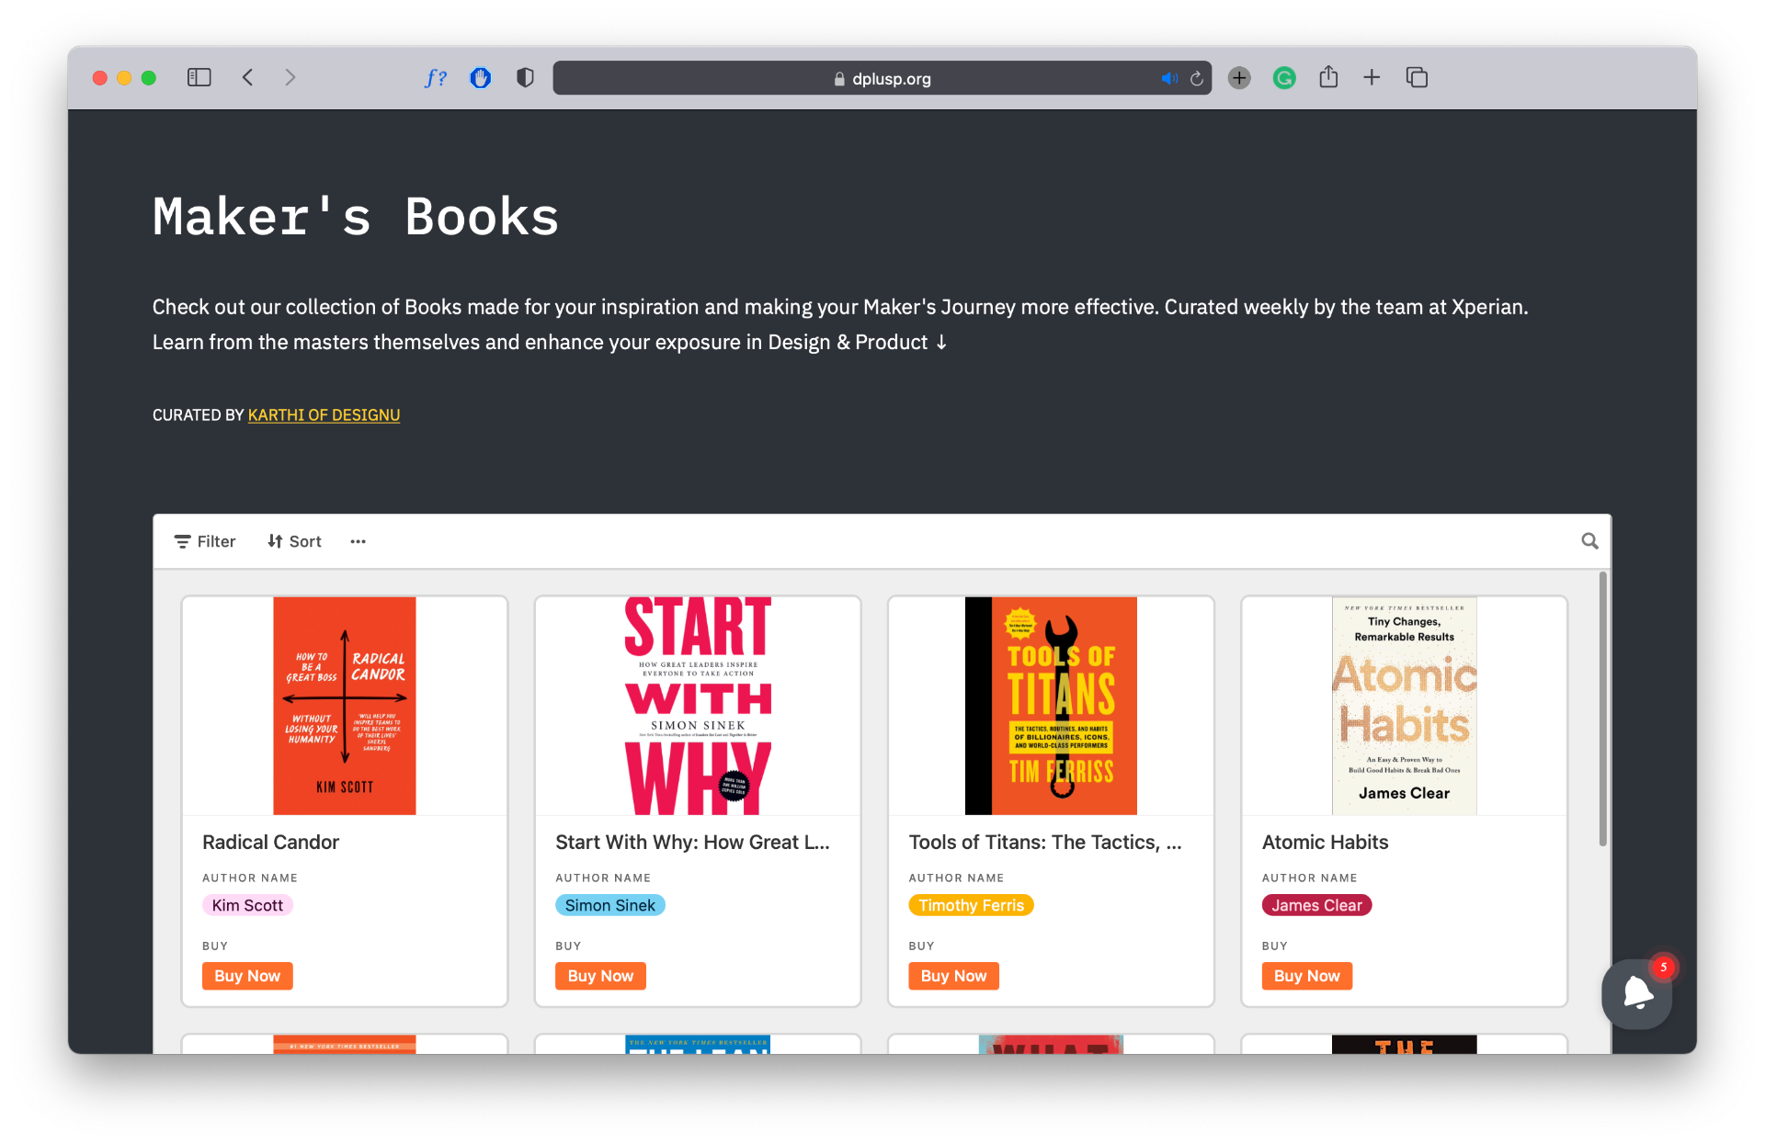The width and height of the screenshot is (1765, 1144).
Task: Reload the dplusp.org page
Action: click(x=1196, y=79)
